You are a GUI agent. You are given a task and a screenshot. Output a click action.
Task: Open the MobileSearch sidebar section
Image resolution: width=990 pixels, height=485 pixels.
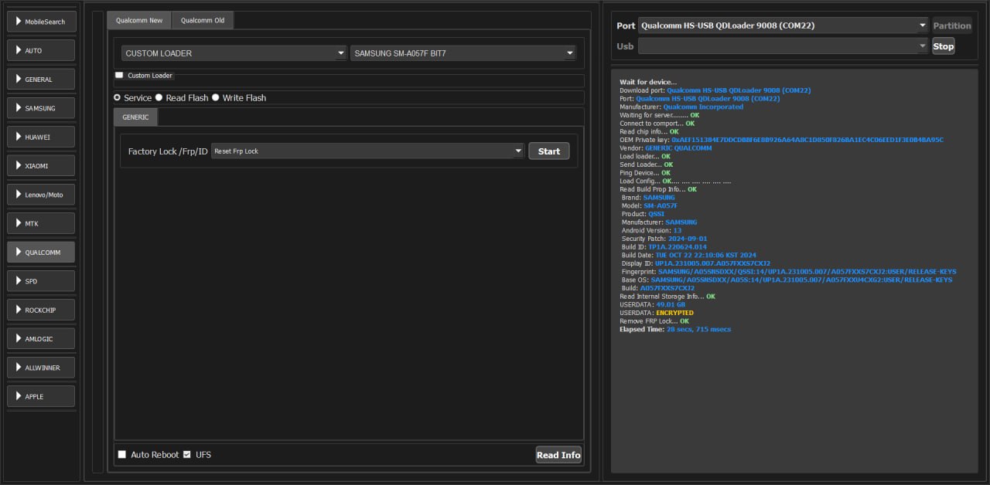(42, 22)
